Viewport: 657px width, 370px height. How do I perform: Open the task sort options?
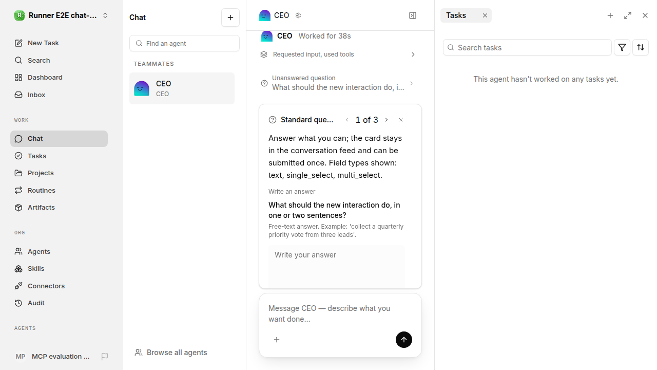(x=641, y=47)
